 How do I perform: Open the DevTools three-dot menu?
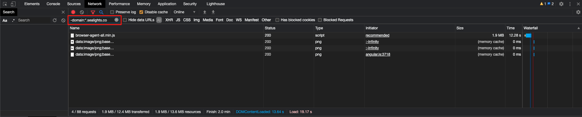pos(570,4)
